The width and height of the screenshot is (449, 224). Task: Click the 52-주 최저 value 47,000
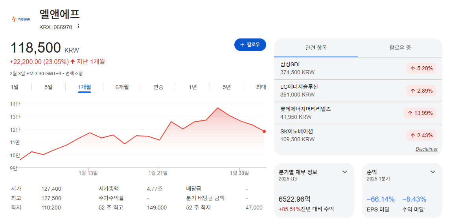coord(254,208)
